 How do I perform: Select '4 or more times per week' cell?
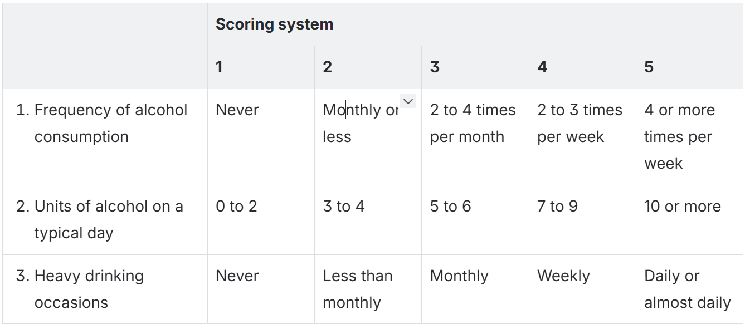[679, 136]
